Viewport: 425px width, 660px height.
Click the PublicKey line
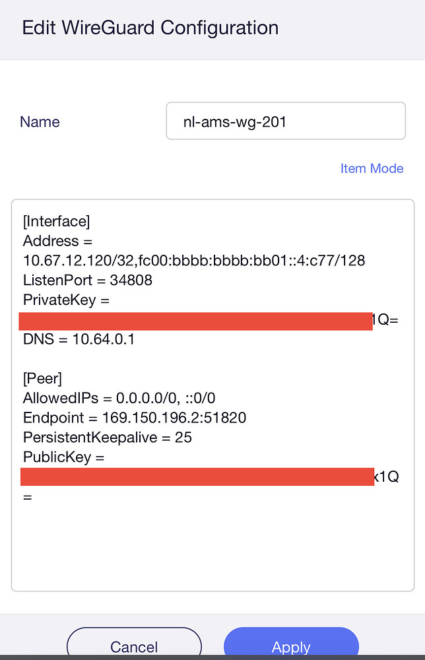point(62,457)
